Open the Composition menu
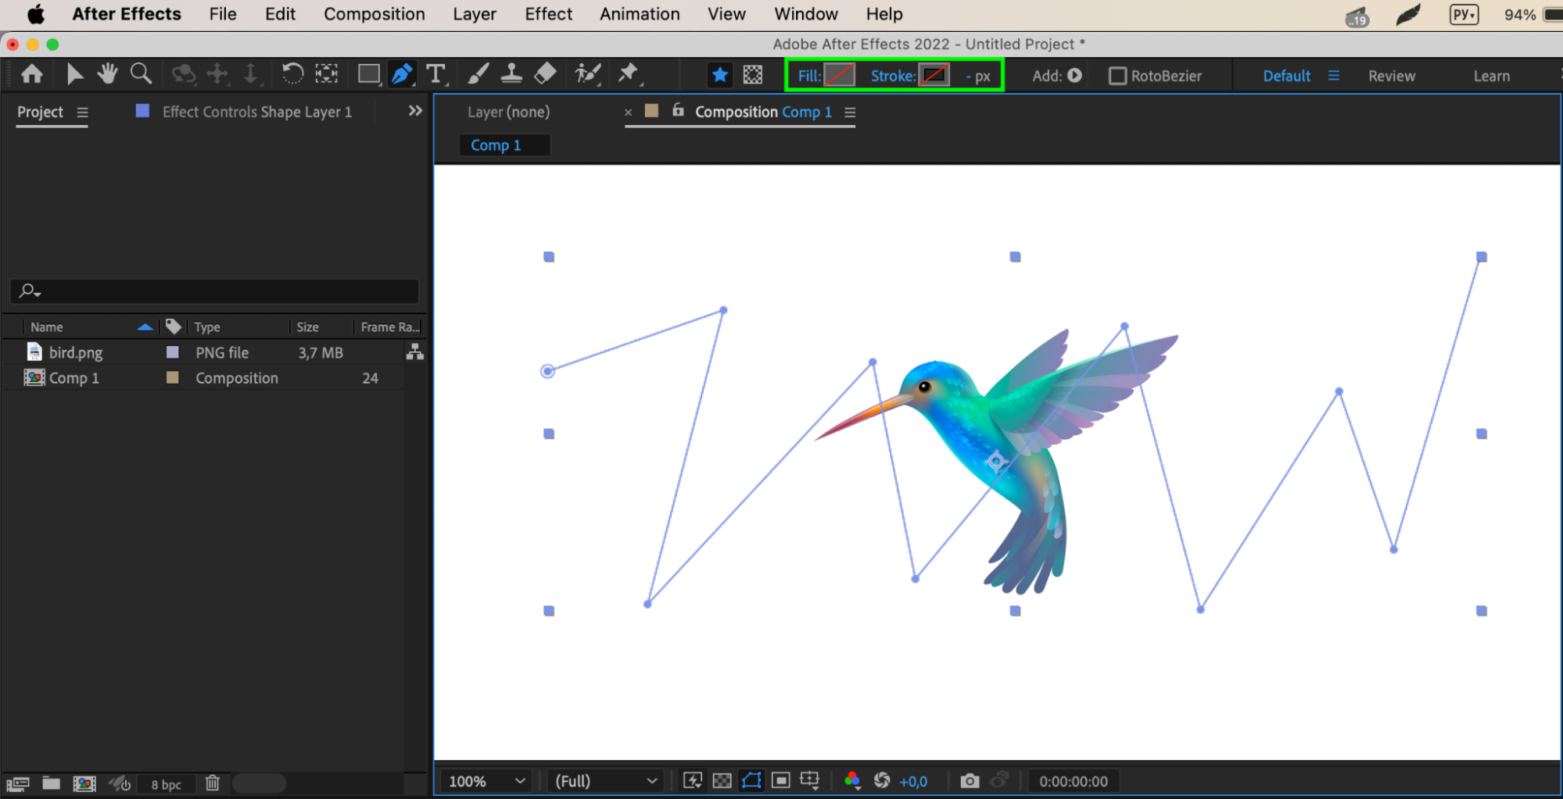 (x=374, y=14)
